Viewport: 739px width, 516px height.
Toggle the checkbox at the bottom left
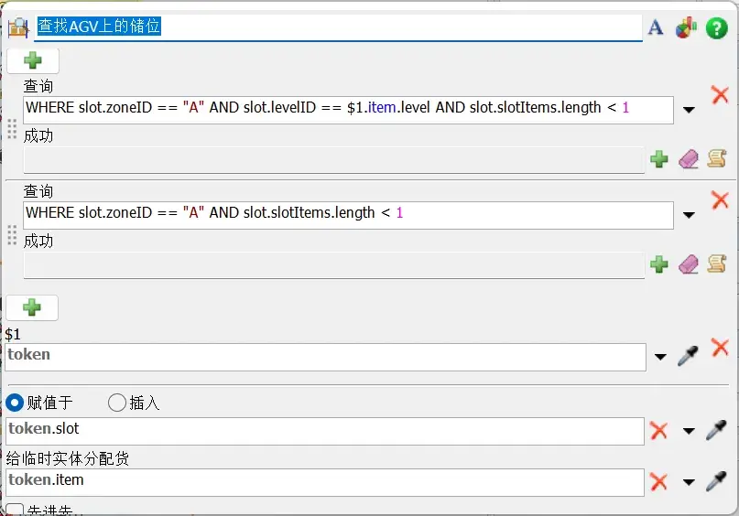point(15,510)
